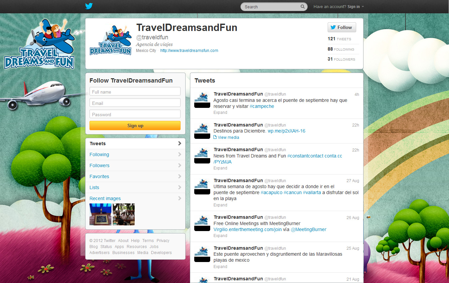Open the #campeche hashtag
This screenshot has height=283, width=449.
click(262, 106)
